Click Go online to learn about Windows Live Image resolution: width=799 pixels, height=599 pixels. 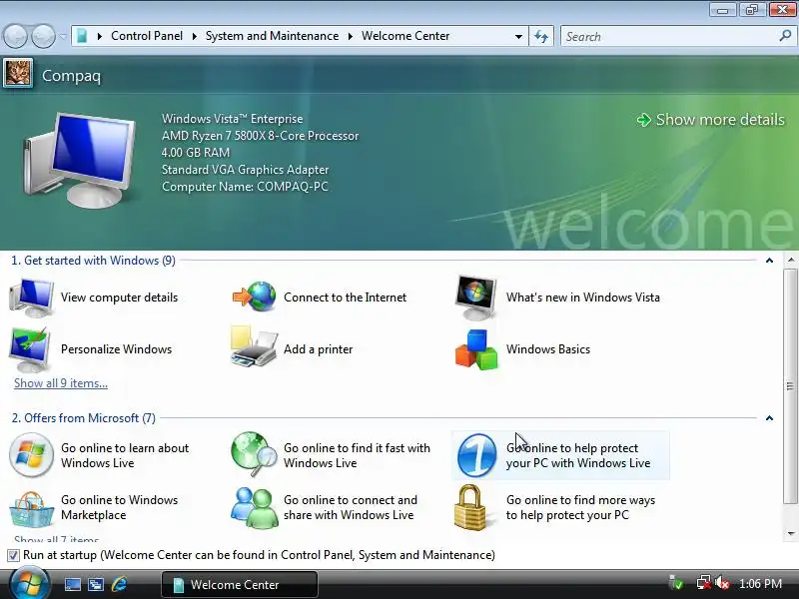click(x=125, y=456)
